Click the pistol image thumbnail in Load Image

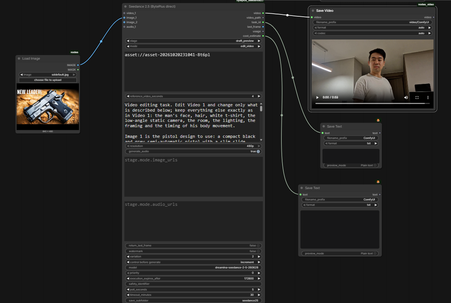point(48,107)
